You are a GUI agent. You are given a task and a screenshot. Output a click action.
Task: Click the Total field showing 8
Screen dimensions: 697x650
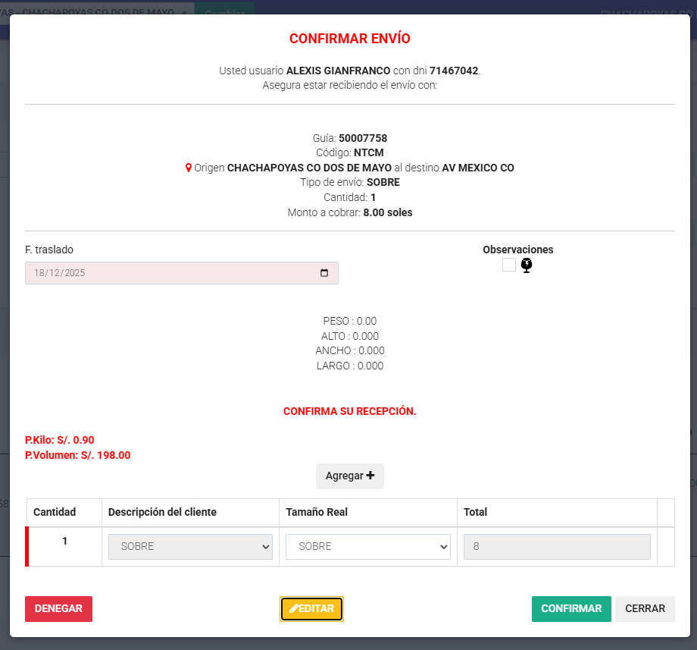(557, 546)
